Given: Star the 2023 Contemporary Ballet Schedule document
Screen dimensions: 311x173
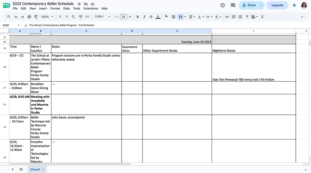Looking at the screenshot, I should pyautogui.click(x=79, y=4).
